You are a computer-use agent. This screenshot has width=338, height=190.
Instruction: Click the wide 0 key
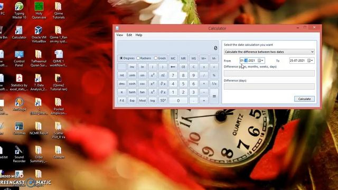click(x=178, y=101)
